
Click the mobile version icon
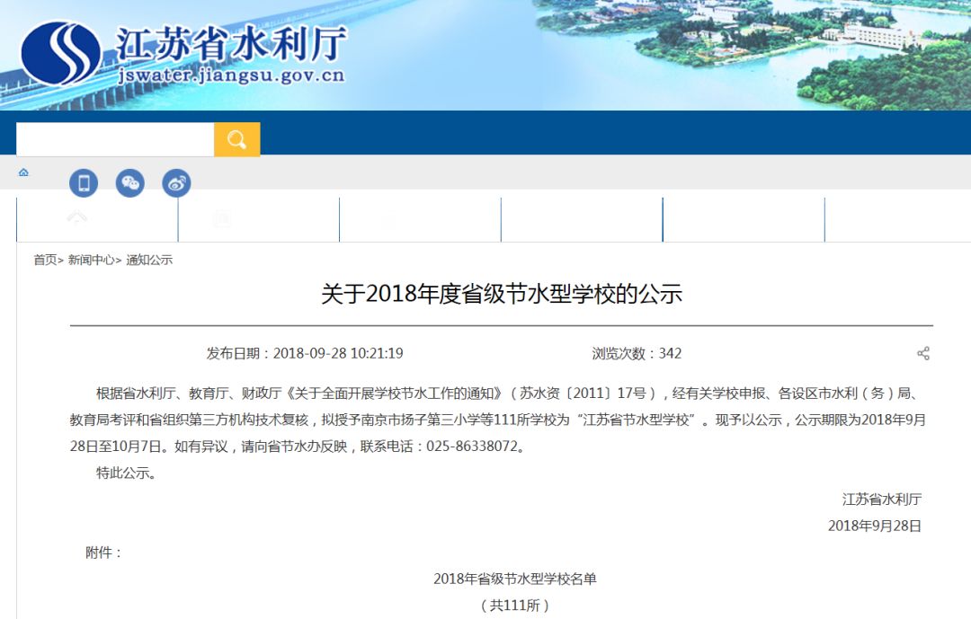click(x=84, y=182)
